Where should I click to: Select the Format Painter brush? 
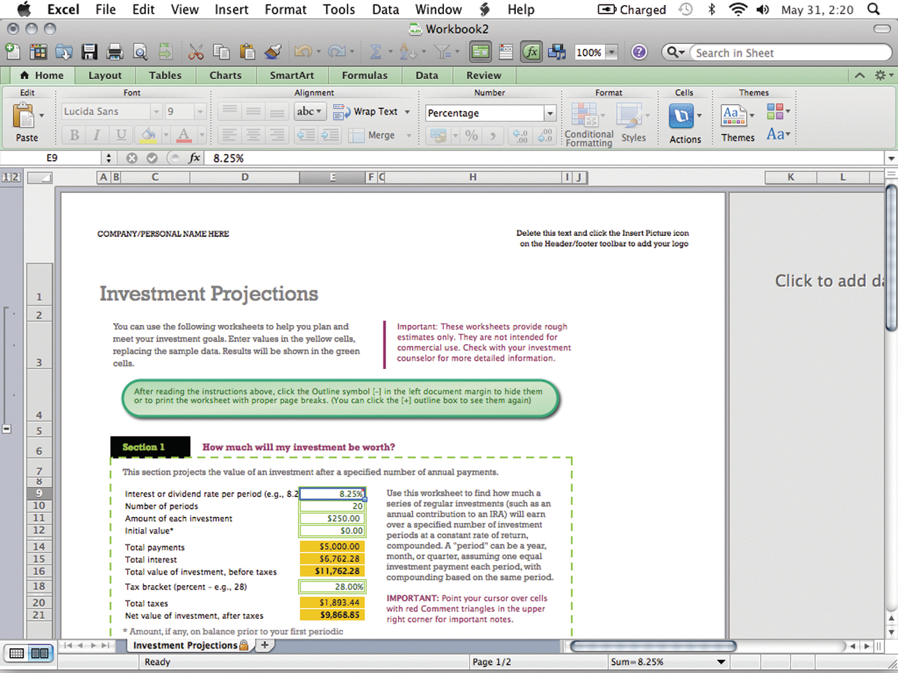[x=273, y=52]
